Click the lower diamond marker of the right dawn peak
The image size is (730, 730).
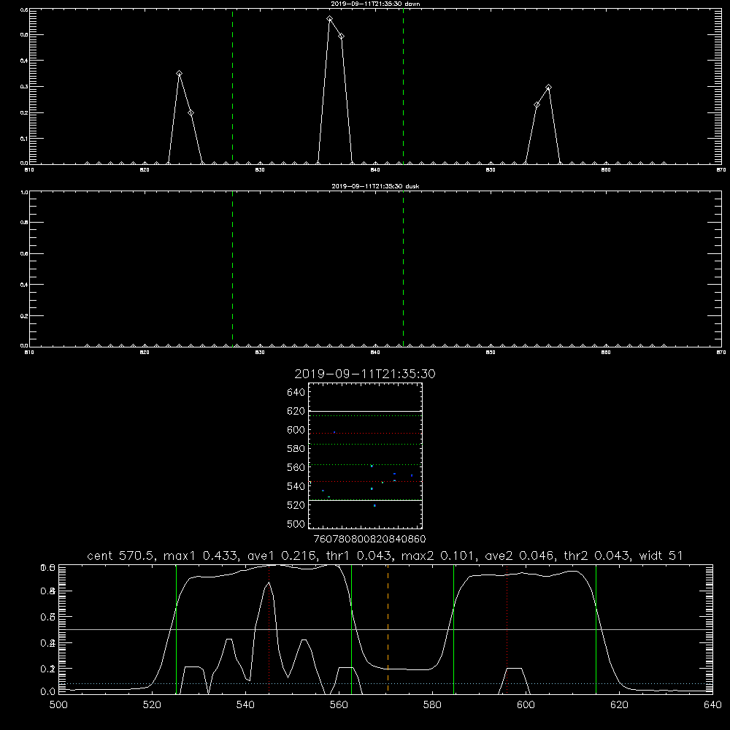(537, 105)
